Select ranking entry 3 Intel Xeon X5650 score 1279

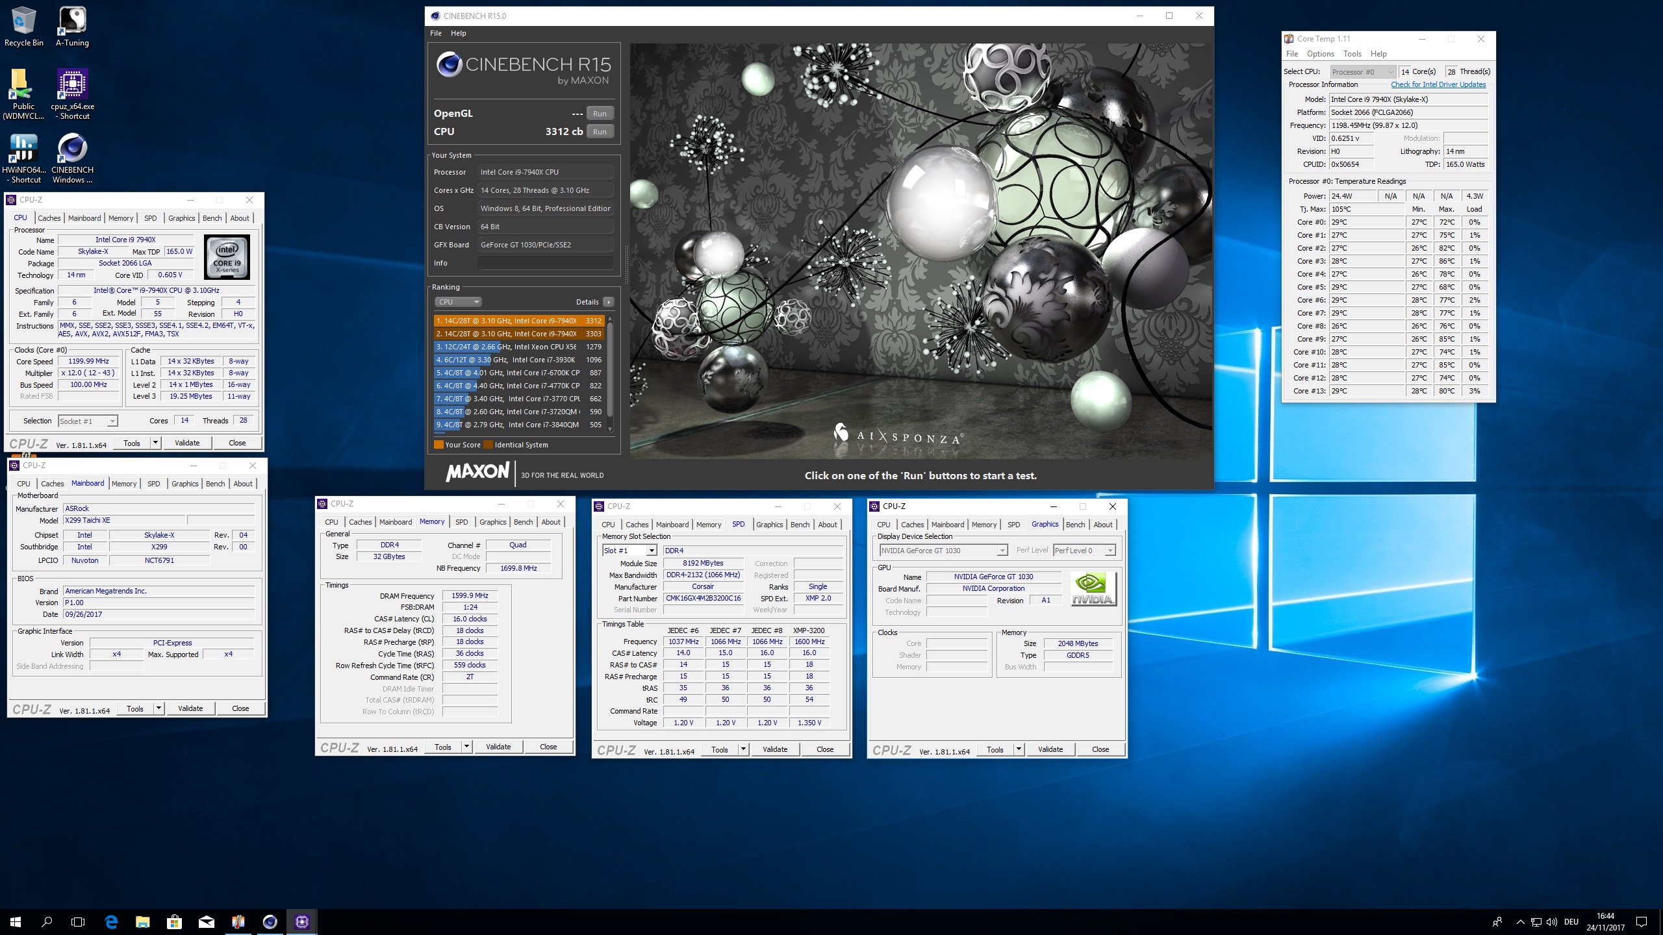point(519,347)
